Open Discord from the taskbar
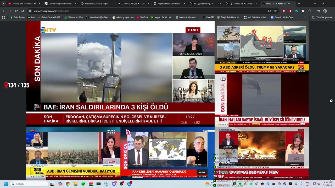Screen dimensions: 335x188 tap(114, 184)
